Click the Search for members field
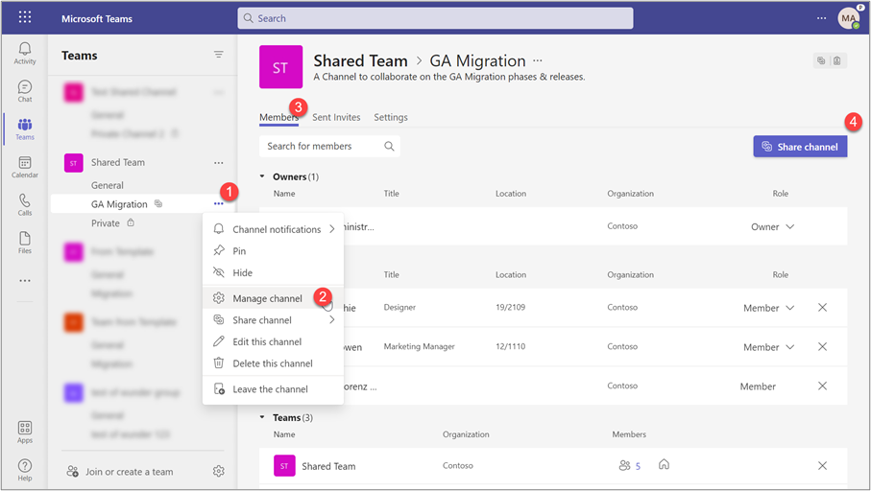This screenshot has height=491, width=871. click(x=323, y=147)
